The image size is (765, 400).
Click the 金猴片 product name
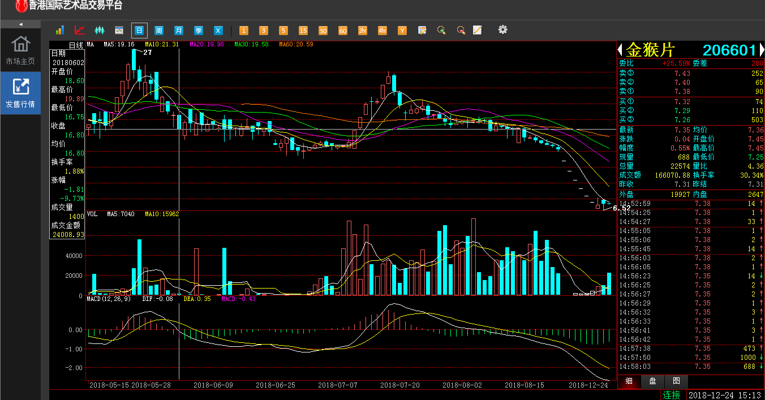tap(650, 50)
